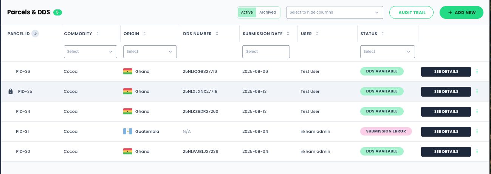Click the Submission Date filter field
This screenshot has height=174, width=491.
tap(266, 52)
